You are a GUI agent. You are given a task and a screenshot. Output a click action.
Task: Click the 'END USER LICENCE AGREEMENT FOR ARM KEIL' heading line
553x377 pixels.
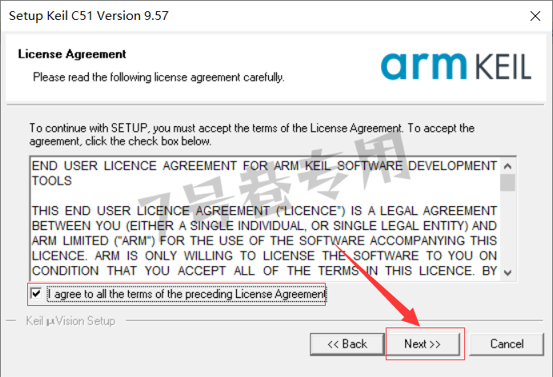[265, 173]
